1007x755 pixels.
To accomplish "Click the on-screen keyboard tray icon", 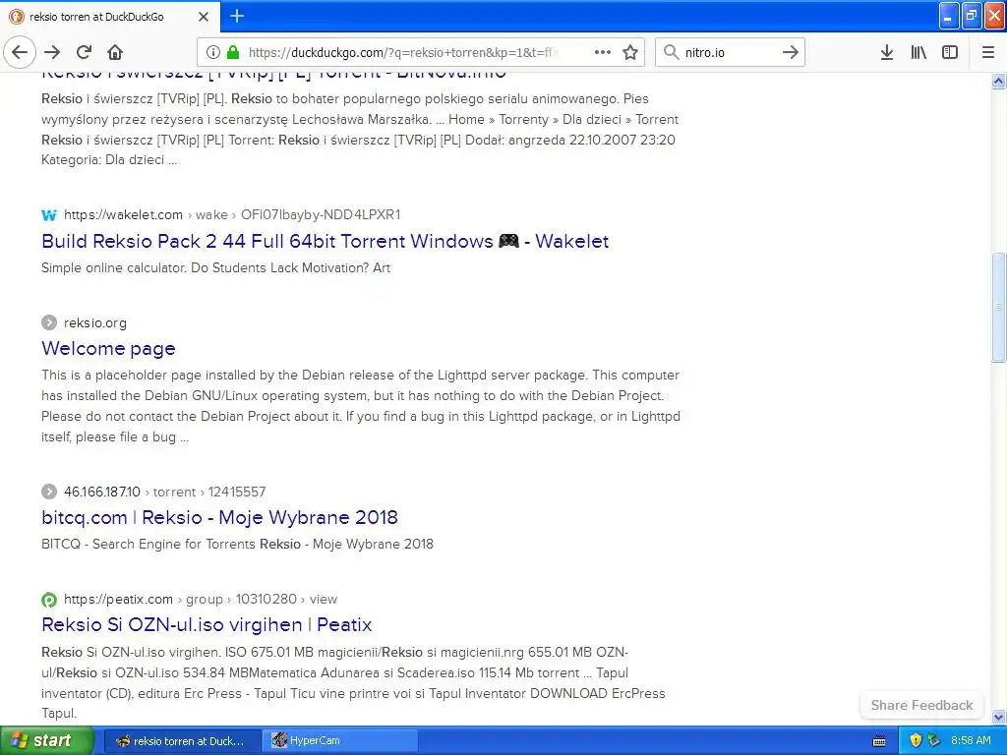I will click(x=879, y=741).
